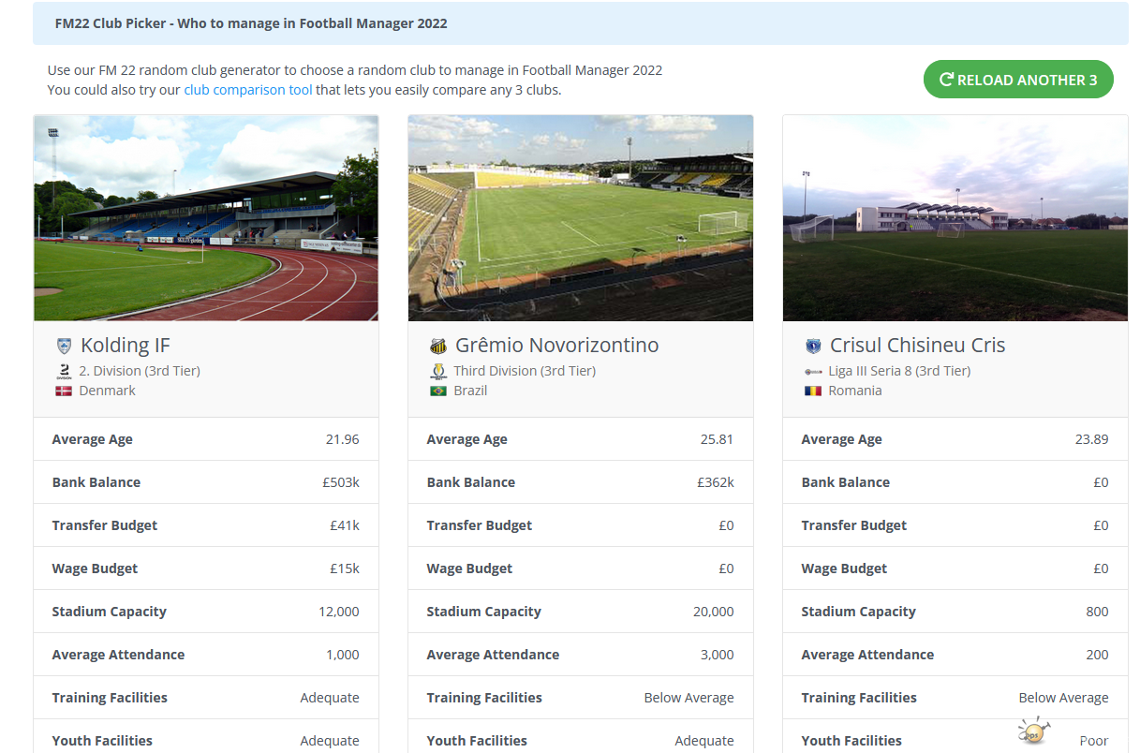The height and width of the screenshot is (753, 1140).
Task: Click the Romania flag icon
Action: [813, 391]
